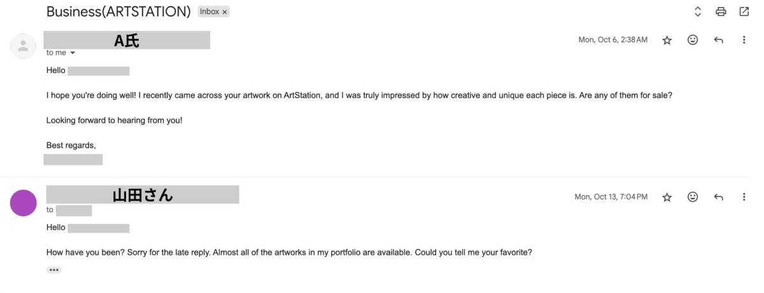The height and width of the screenshot is (293, 764).
Task: Click the purple sender avatar
Action: point(24,203)
